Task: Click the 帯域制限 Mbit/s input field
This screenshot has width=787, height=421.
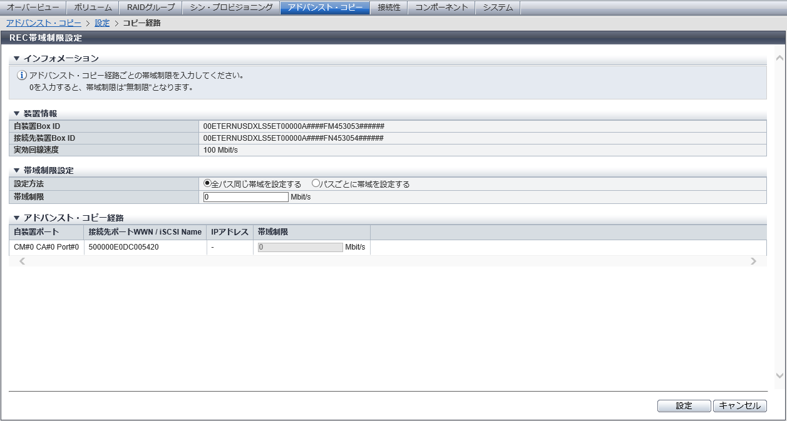Action: 246,197
